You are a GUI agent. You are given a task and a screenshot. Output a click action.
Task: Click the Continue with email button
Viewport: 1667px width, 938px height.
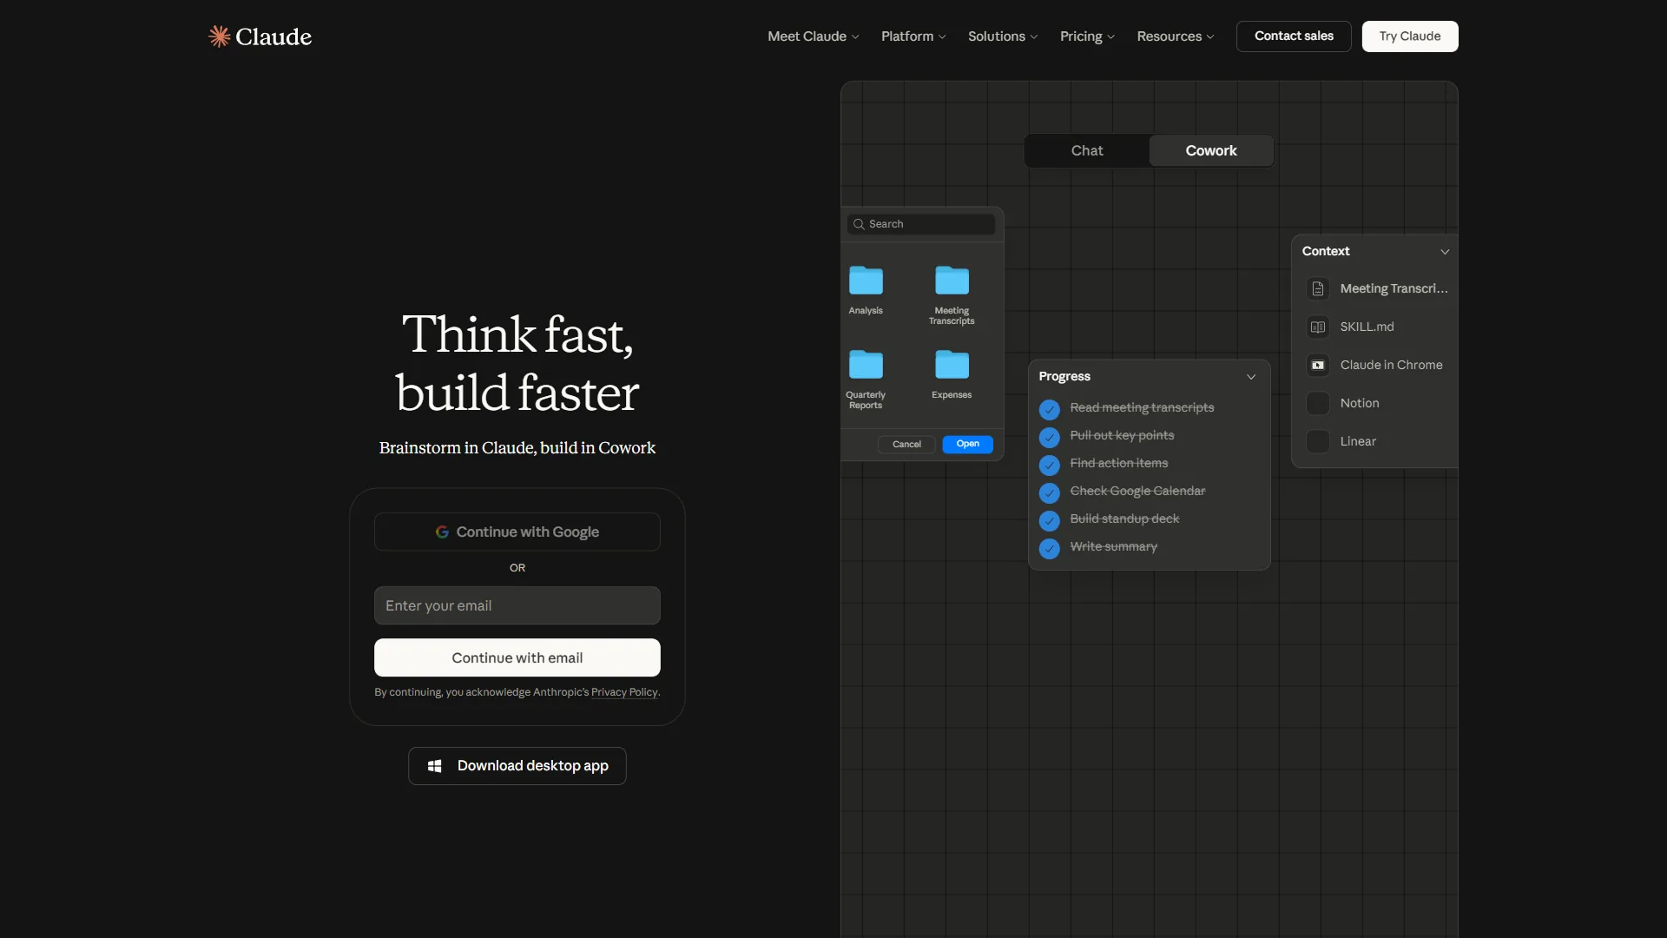coord(517,657)
